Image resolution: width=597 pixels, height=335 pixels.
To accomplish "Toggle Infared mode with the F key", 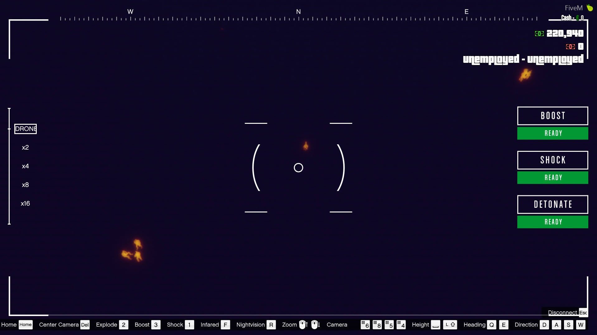I will [x=225, y=325].
